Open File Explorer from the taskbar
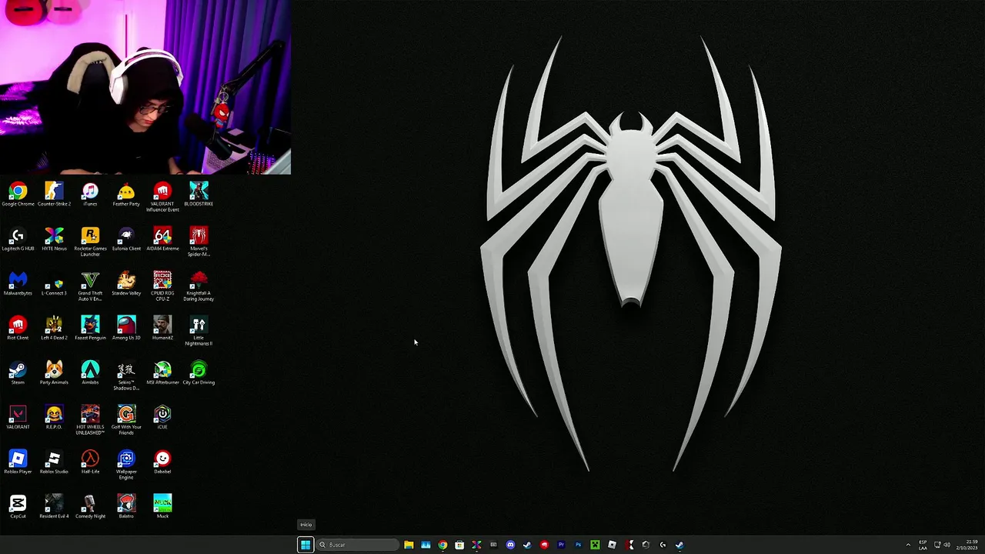985x554 pixels. click(x=409, y=545)
